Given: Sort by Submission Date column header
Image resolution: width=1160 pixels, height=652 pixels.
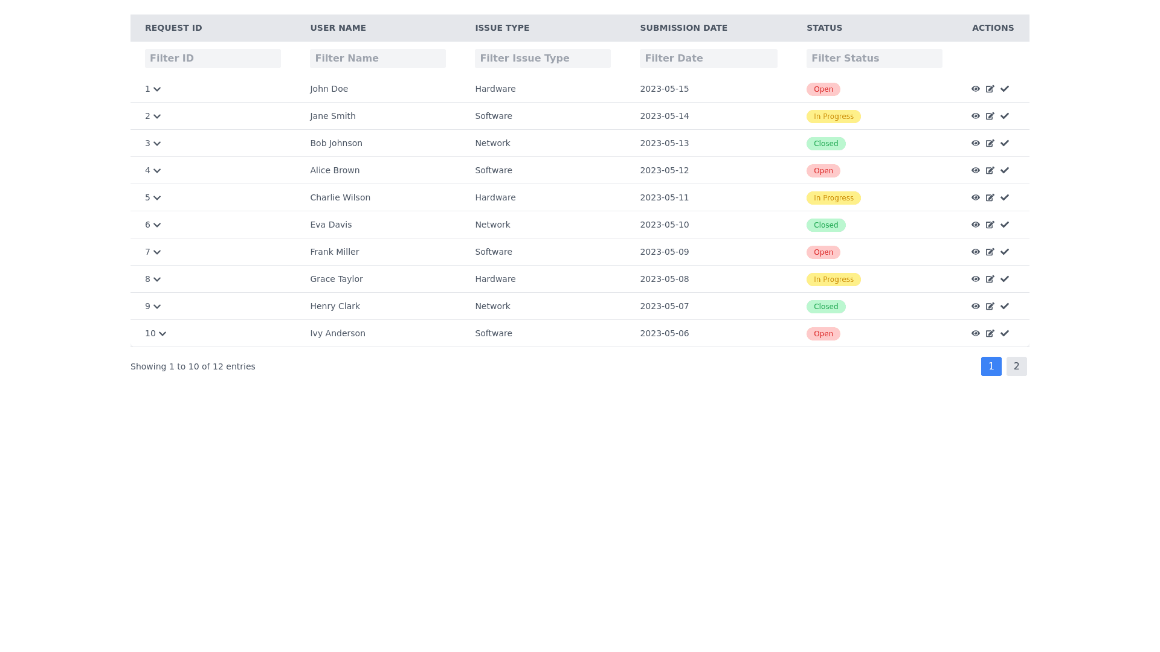Looking at the screenshot, I should [683, 28].
